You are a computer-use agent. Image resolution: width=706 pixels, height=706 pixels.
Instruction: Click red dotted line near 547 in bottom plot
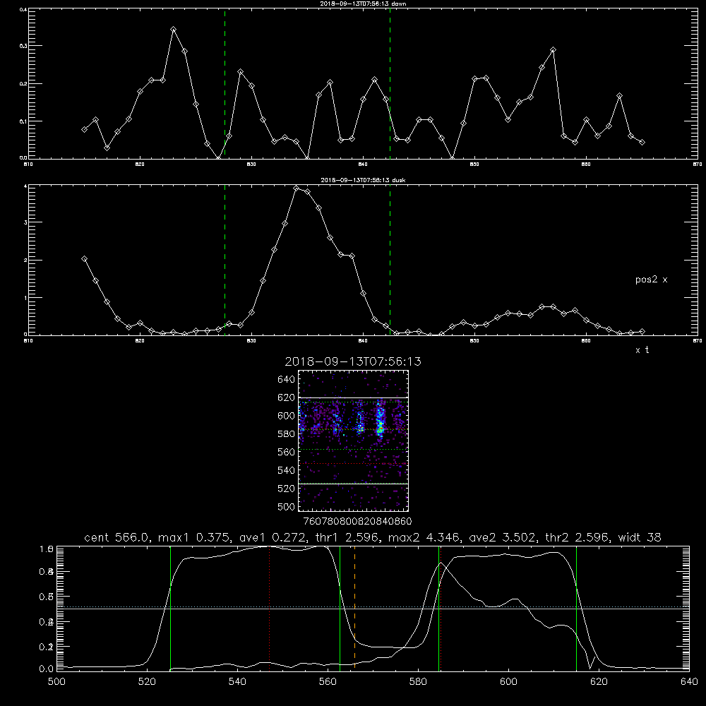(269, 608)
